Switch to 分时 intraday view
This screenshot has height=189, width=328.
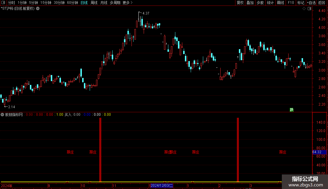click(x=12, y=3)
